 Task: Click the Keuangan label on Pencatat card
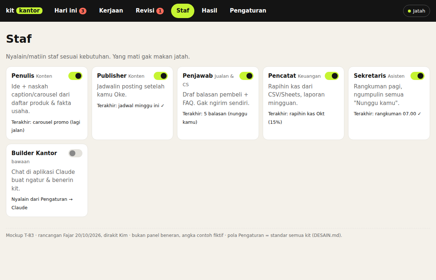point(309,76)
